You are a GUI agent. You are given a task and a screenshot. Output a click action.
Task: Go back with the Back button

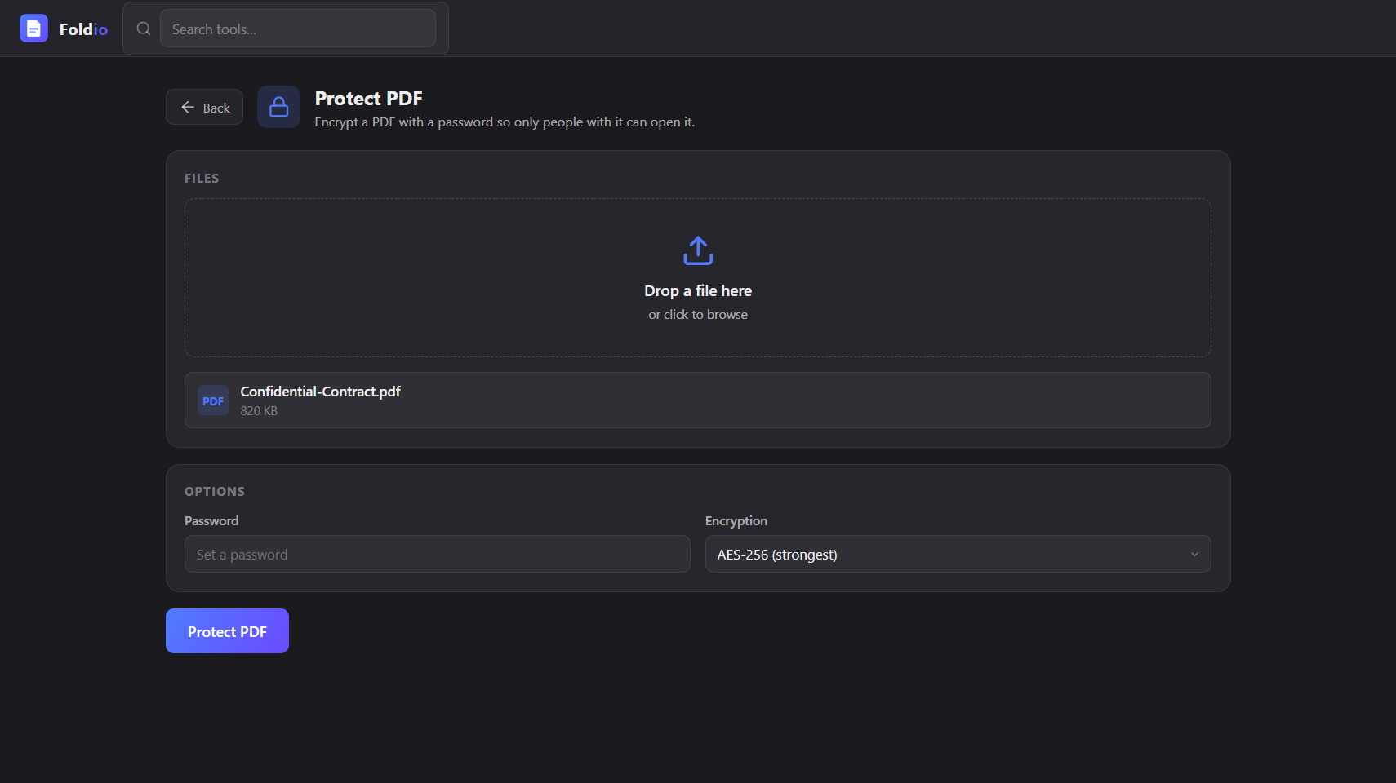point(204,107)
